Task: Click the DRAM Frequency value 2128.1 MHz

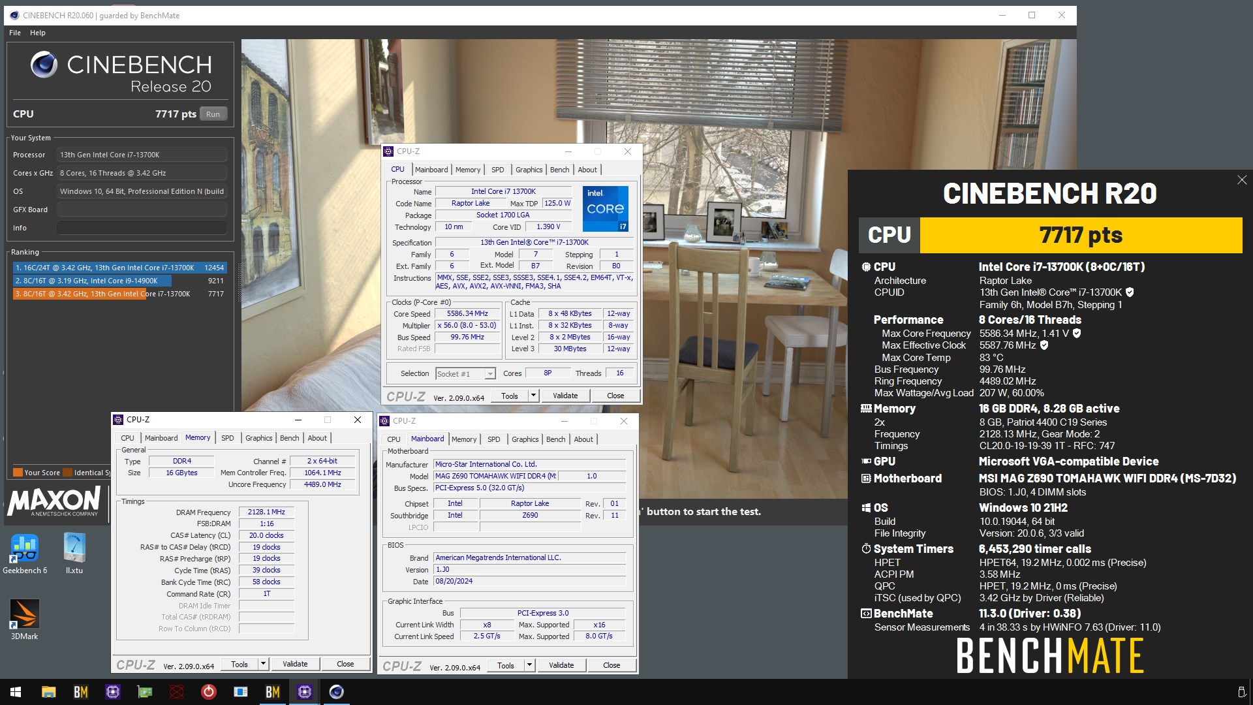Action: 266,512
